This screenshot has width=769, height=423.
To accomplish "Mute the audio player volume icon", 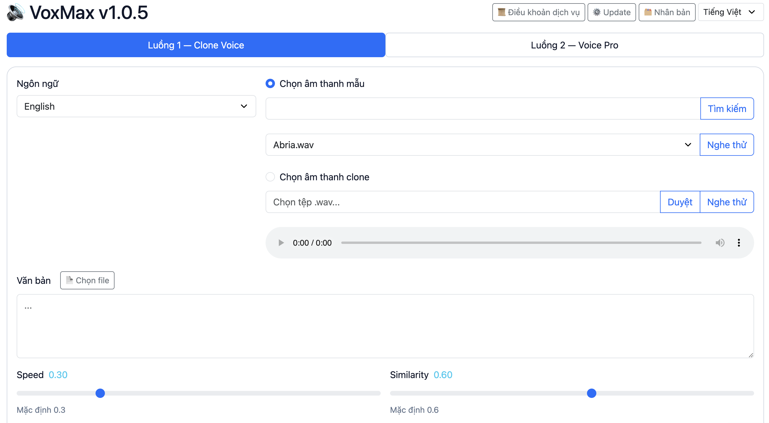I will click(x=720, y=243).
